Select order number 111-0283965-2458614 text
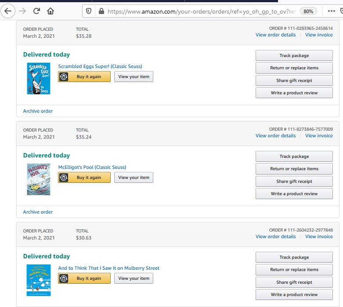 click(310, 29)
